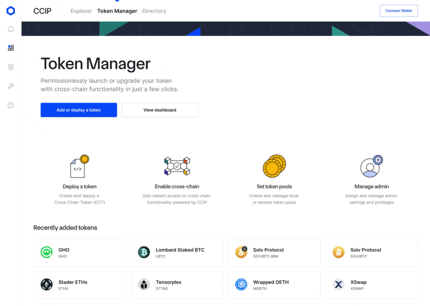This screenshot has height=306, width=430.
Task: Click the SOLVBTC orange bitcoin logo
Action: 339,252
